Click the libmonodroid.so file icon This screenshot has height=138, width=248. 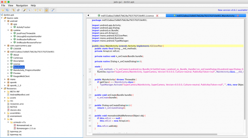coord(15,125)
